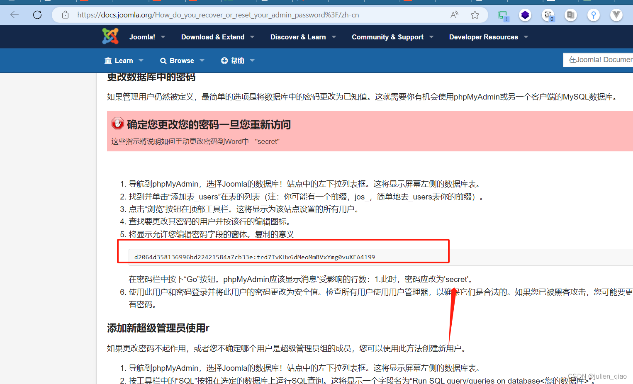Click the Browse magnifier icon

coord(163,61)
